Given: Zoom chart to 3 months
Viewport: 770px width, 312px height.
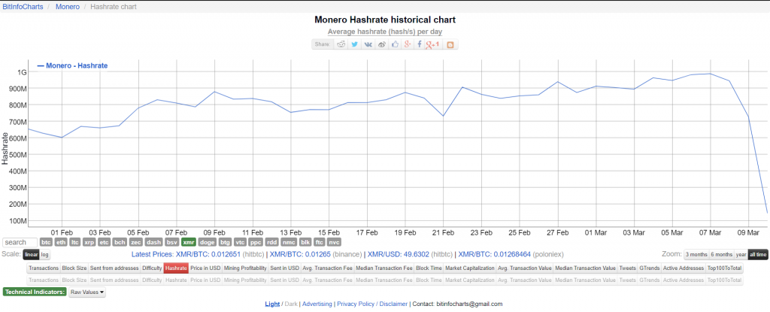Looking at the screenshot, I should click(x=696, y=255).
